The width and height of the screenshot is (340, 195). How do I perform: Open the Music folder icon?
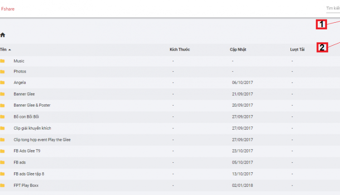coord(2,61)
